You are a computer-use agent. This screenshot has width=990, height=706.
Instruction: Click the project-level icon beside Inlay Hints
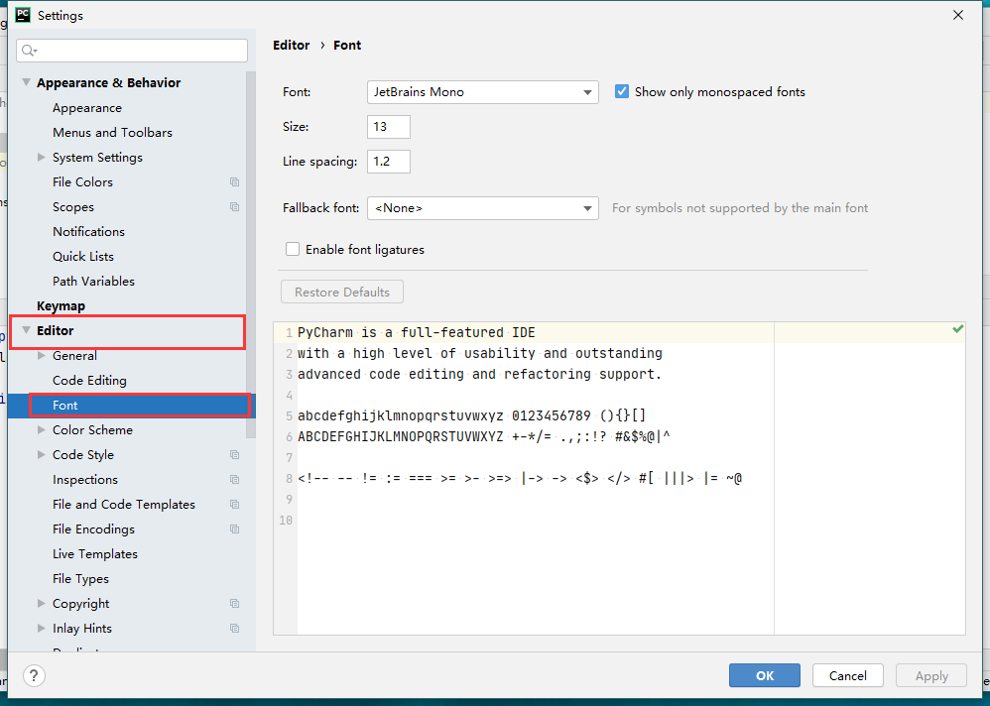234,629
